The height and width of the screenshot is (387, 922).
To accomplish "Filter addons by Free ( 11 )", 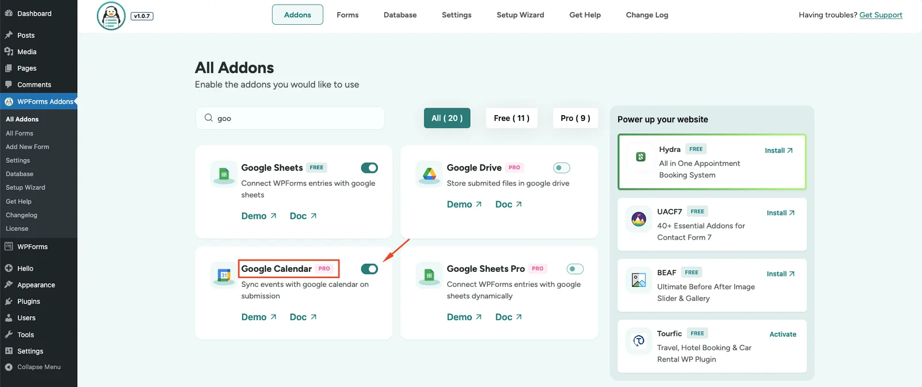I will pos(511,118).
